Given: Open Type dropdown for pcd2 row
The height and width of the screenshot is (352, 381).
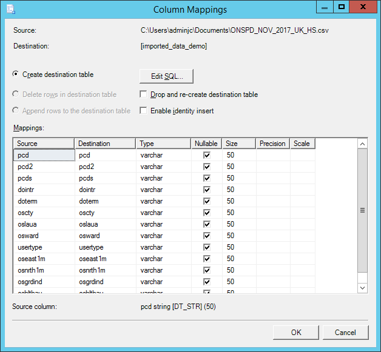Looking at the screenshot, I should click(163, 167).
